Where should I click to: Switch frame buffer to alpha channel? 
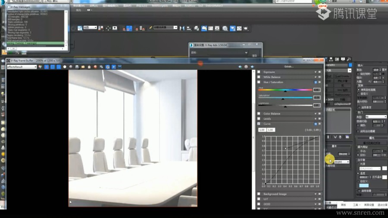(x=65, y=67)
